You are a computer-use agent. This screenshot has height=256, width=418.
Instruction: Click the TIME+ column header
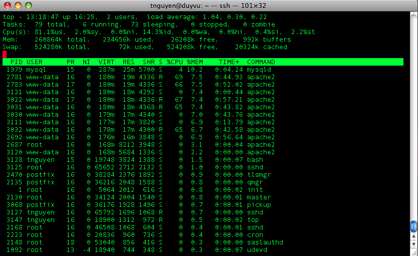229,62
